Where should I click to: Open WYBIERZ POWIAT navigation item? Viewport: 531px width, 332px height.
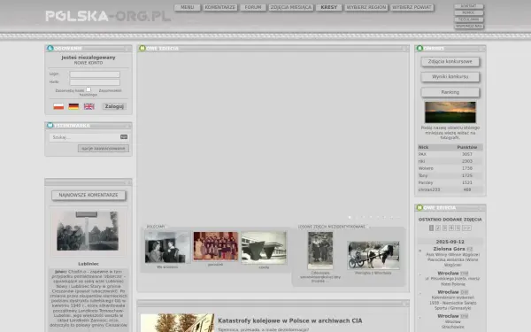(412, 7)
